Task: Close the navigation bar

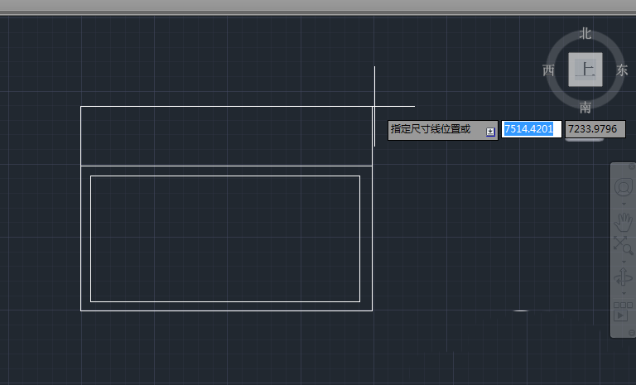Action: click(x=632, y=166)
